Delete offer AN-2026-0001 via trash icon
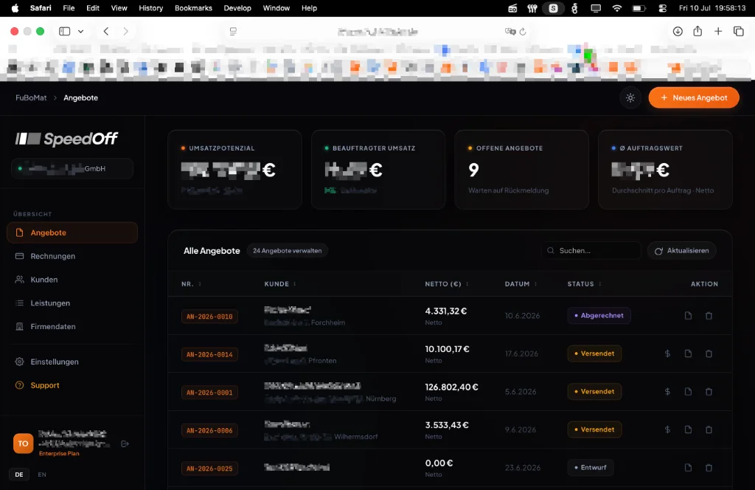755x490 pixels. 709,392
